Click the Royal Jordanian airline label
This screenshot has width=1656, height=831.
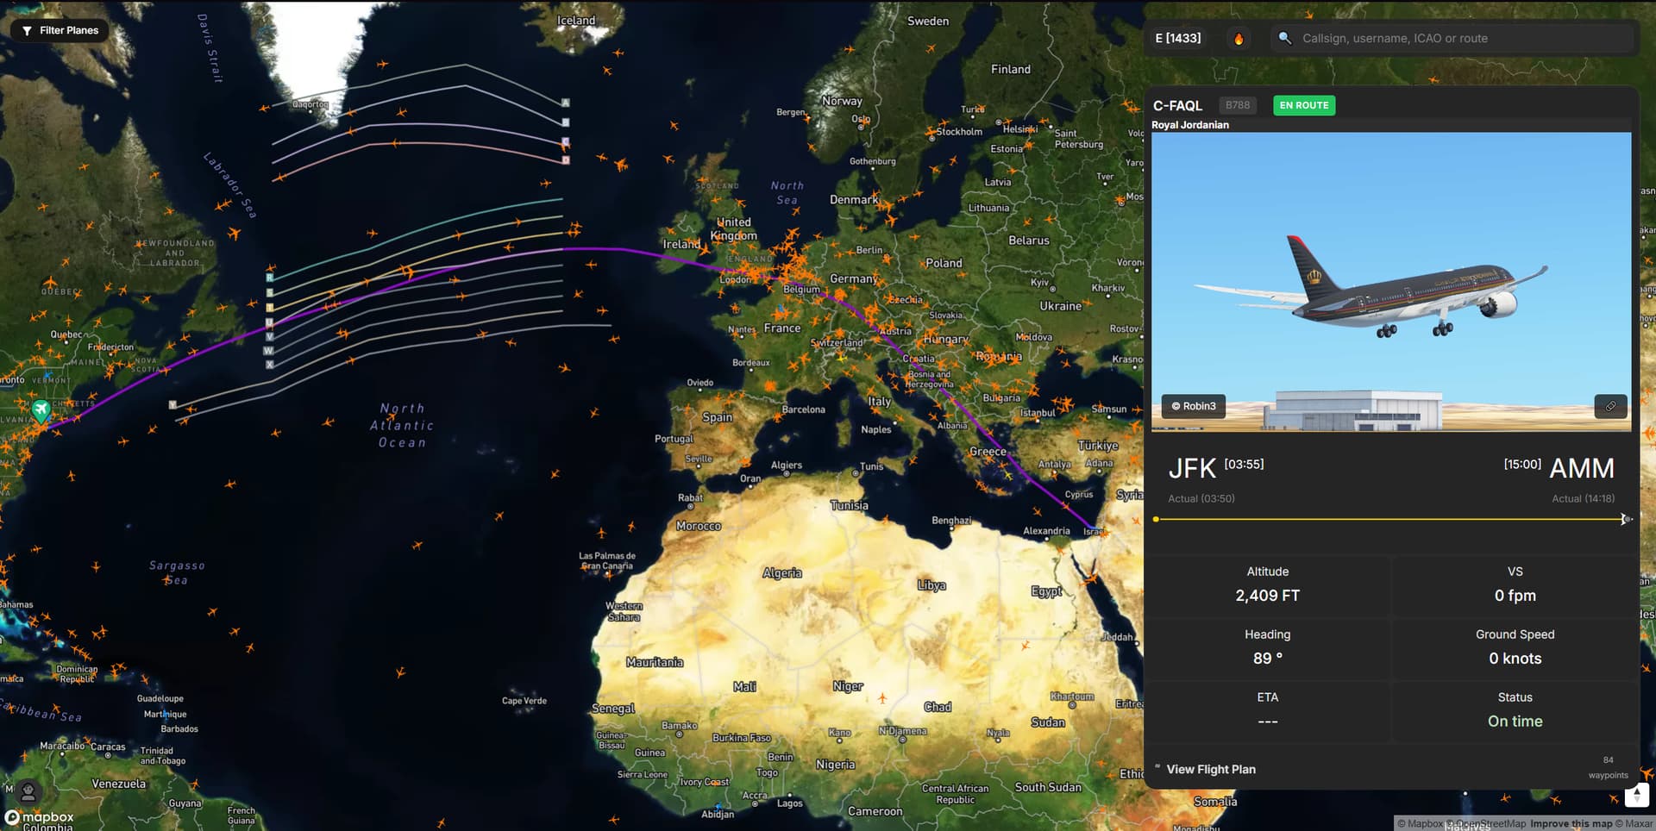pyautogui.click(x=1190, y=125)
